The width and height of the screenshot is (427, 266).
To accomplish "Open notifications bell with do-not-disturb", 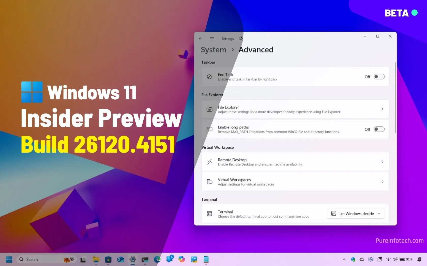I will pyautogui.click(x=419, y=259).
